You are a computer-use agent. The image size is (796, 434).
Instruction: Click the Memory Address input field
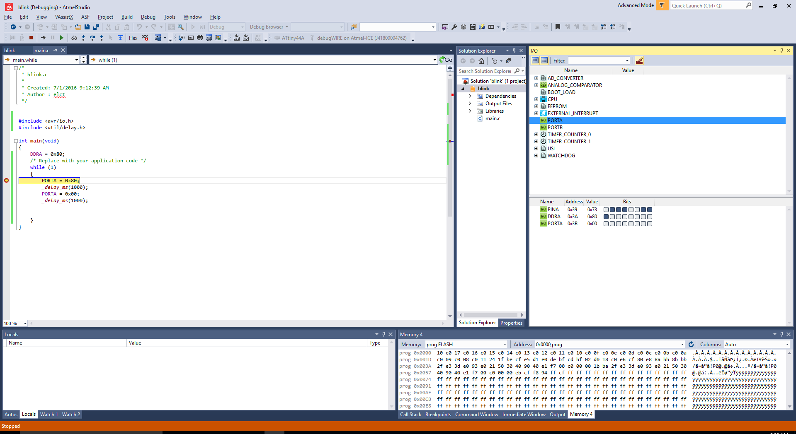pyautogui.click(x=607, y=344)
